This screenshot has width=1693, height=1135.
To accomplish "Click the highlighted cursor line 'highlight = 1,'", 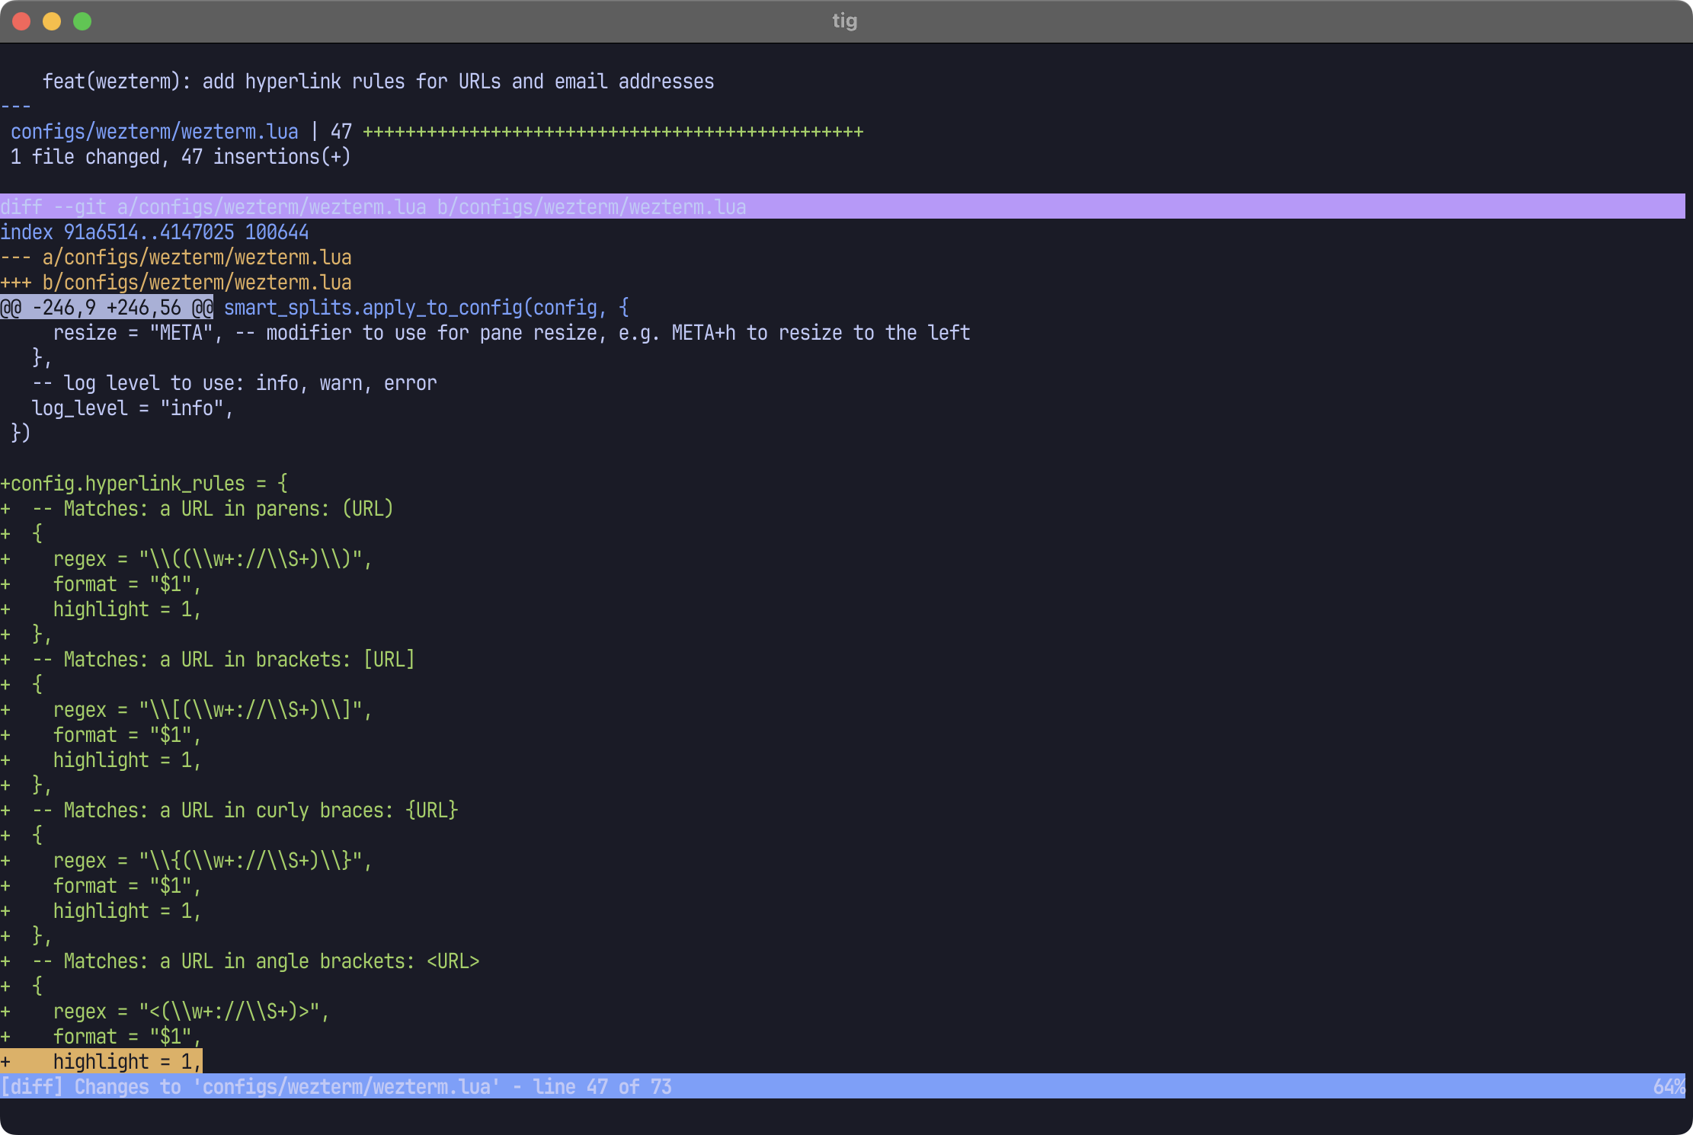I will point(101,1062).
